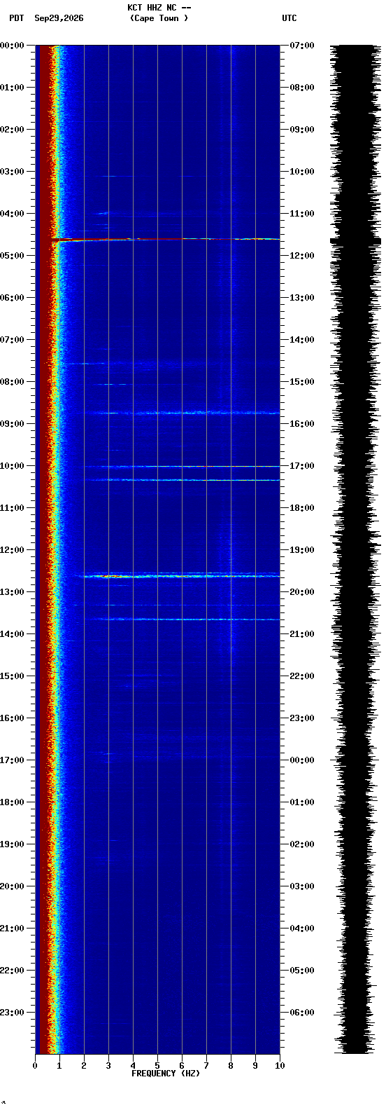Select the PDT-axis '21:00' time label
This screenshot has width=386, height=1110.
(x=12, y=929)
